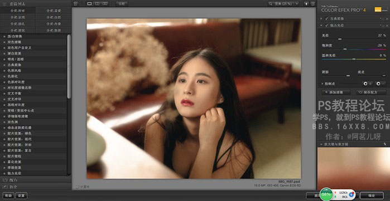The image size is (390, 201).
Task: Open the small options menu on 古典柔焦 row
Action: (x=381, y=18)
